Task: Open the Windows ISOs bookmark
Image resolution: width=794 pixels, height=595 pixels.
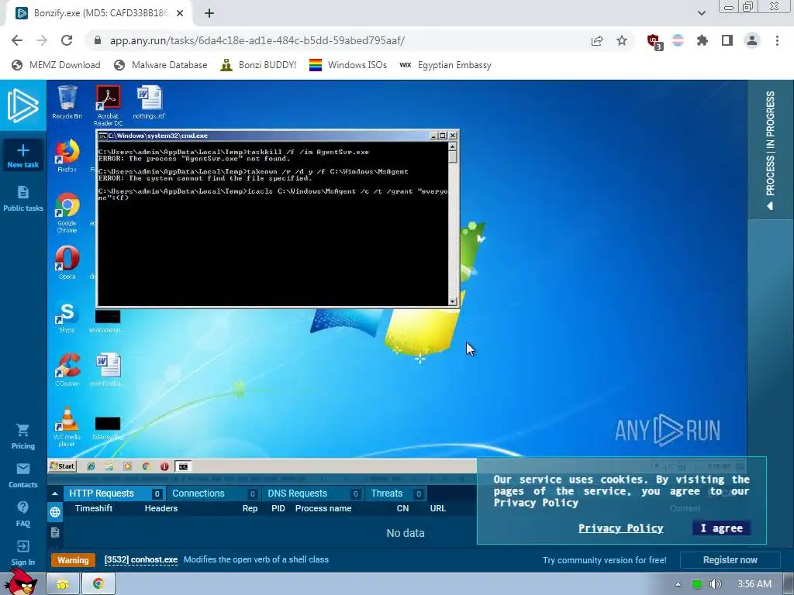Action: [348, 65]
